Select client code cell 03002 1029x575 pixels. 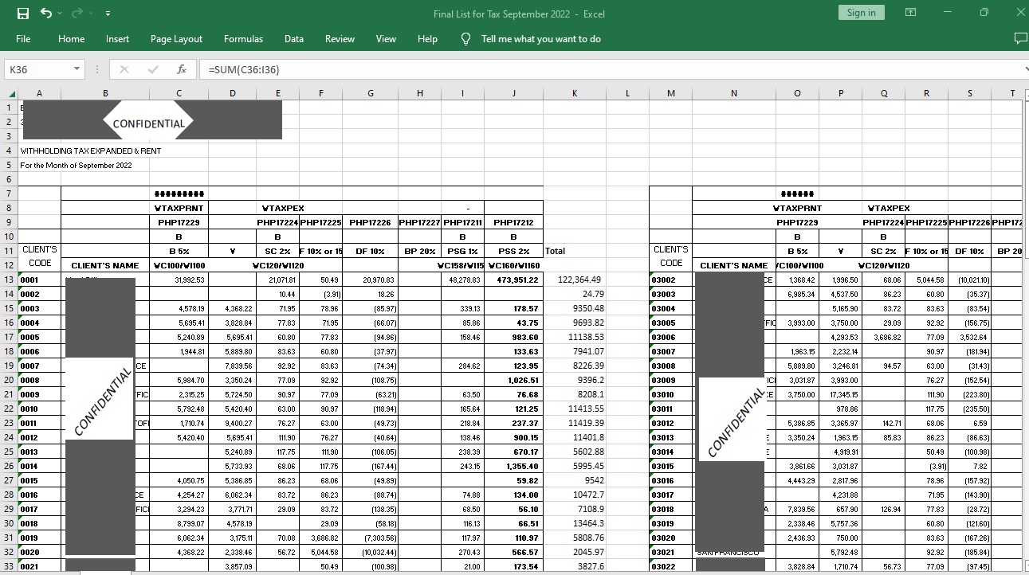pyautogui.click(x=670, y=280)
